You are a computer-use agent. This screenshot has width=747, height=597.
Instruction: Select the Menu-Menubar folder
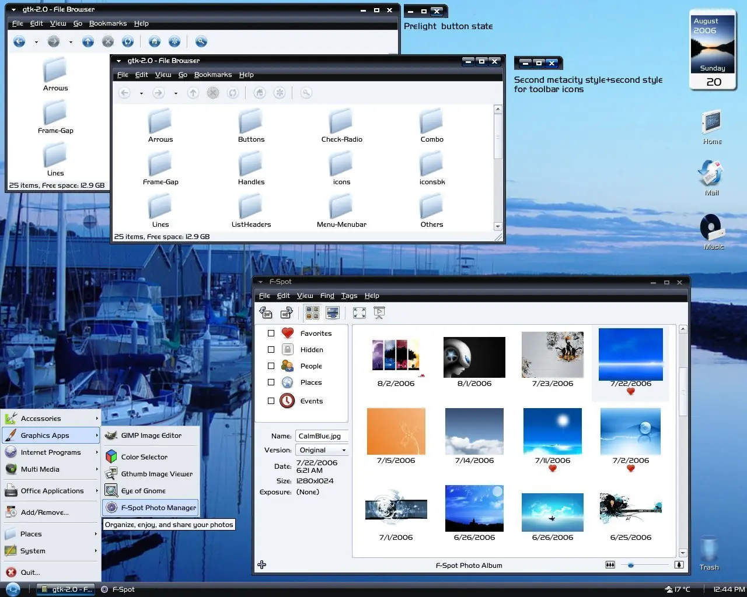click(x=342, y=211)
